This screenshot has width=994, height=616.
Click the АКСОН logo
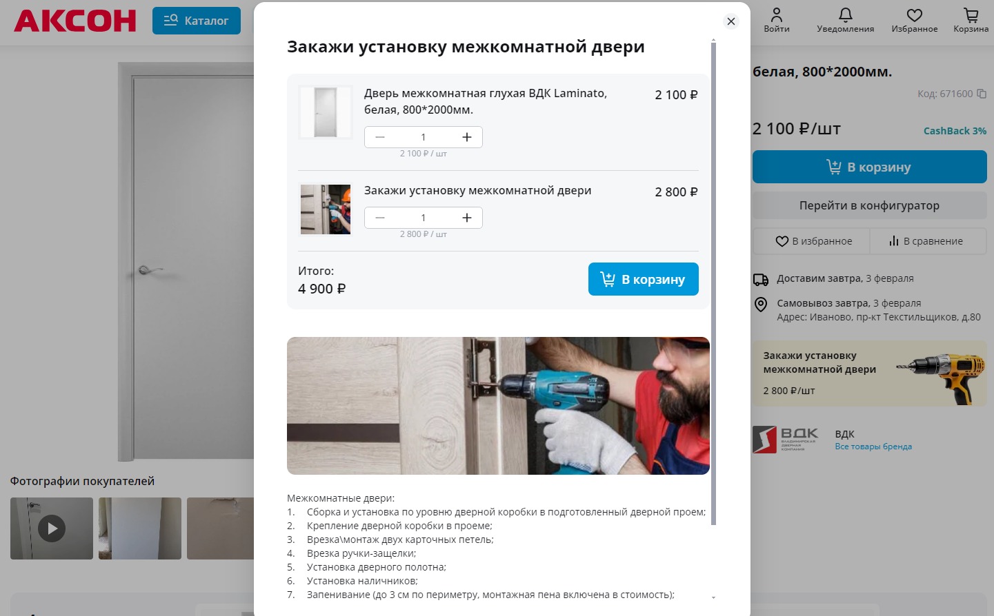tap(75, 21)
